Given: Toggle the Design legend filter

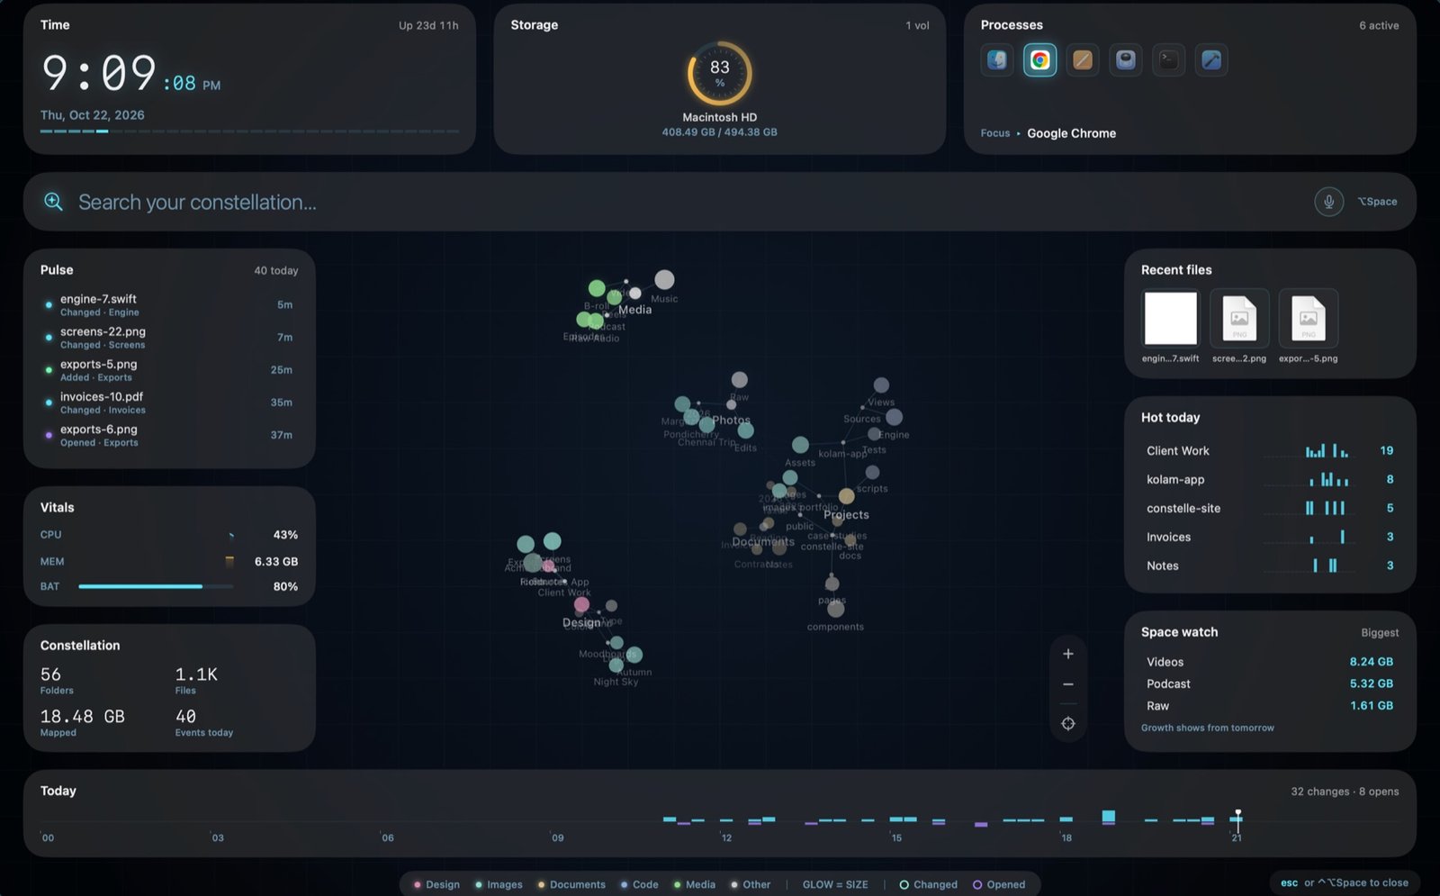Looking at the screenshot, I should tap(436, 884).
